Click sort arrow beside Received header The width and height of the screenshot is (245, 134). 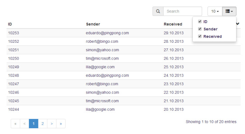238,24
